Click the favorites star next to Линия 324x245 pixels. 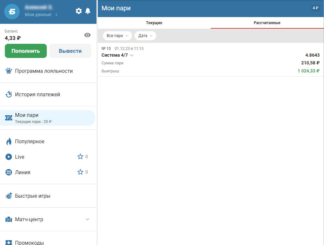tap(80, 172)
